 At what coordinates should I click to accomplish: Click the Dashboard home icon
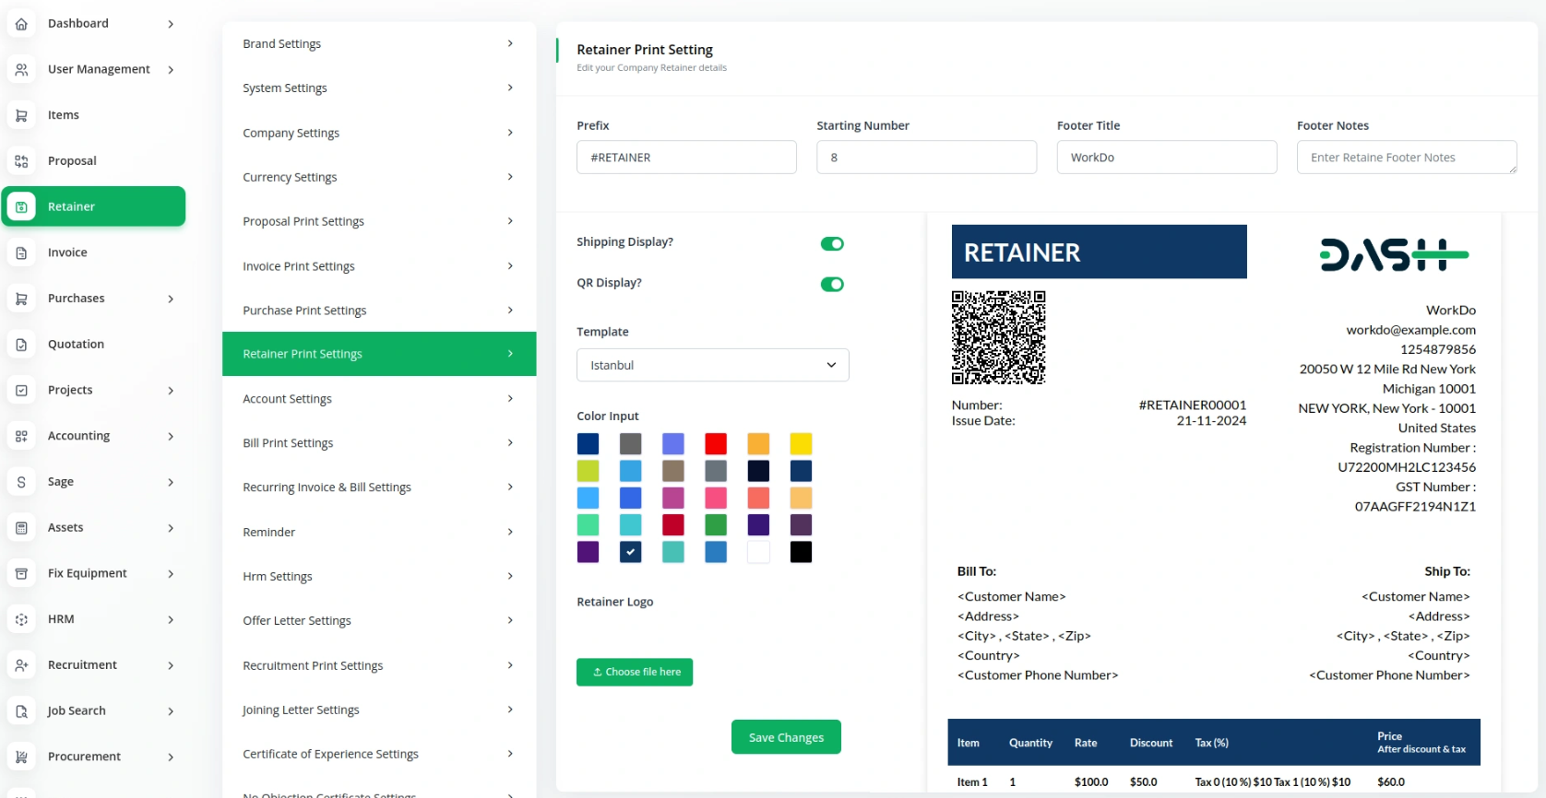(21, 24)
